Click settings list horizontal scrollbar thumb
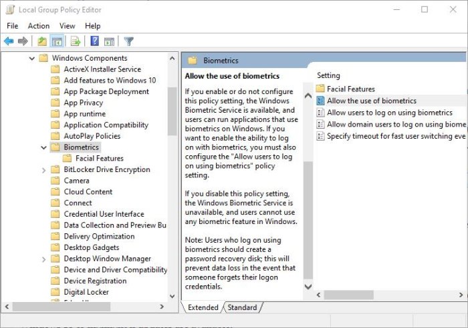 point(348,295)
